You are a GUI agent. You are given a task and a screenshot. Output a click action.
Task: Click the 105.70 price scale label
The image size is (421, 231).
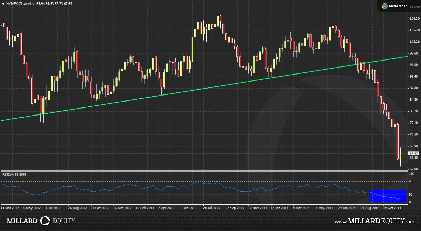tap(414, 30)
